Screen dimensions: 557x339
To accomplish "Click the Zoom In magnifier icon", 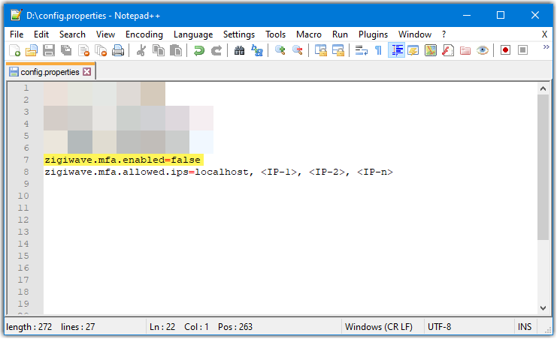I will pyautogui.click(x=280, y=50).
